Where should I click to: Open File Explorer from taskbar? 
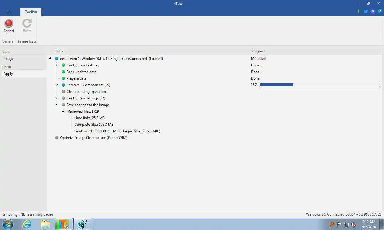[45, 224]
